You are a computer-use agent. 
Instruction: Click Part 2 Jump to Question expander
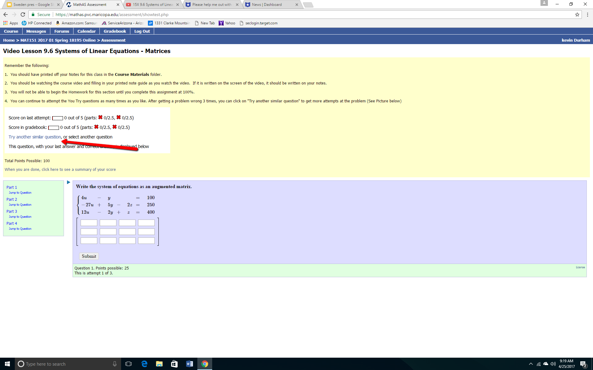click(x=20, y=204)
